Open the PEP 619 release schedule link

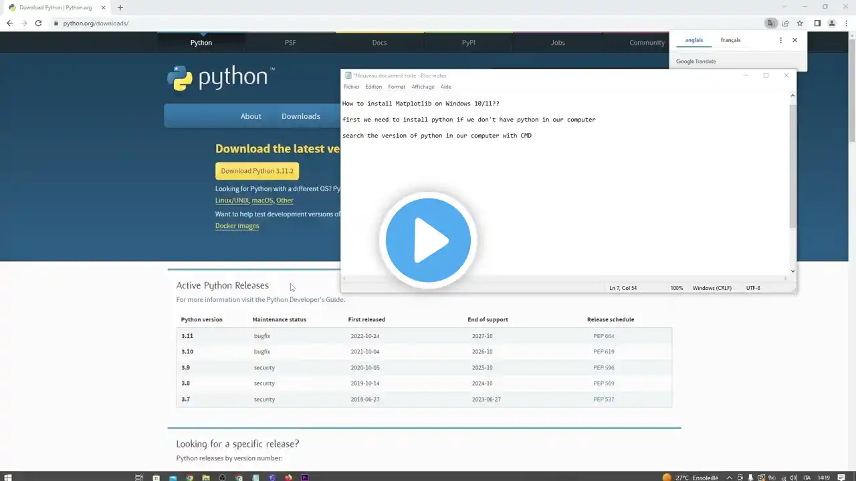click(604, 352)
